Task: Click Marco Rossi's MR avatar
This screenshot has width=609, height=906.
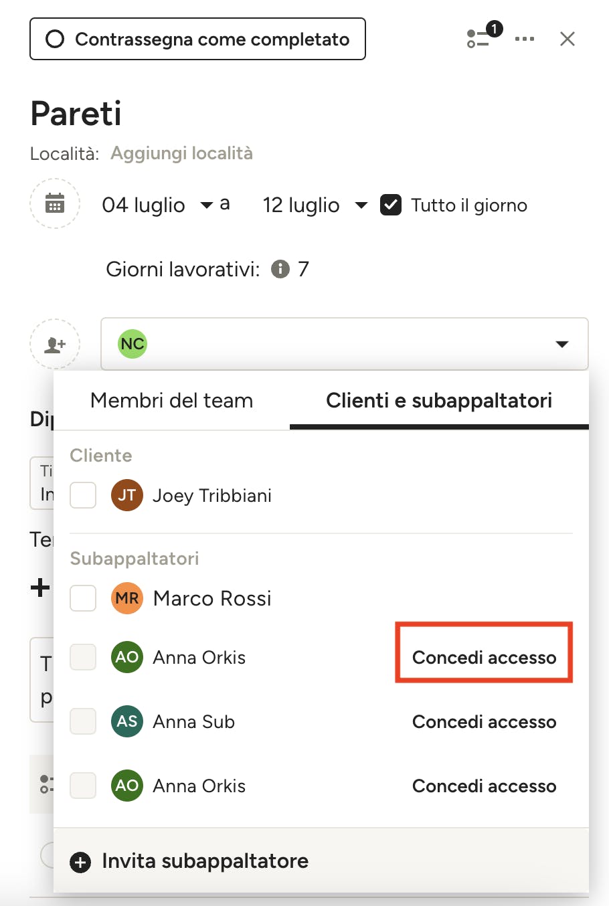Action: (x=127, y=598)
